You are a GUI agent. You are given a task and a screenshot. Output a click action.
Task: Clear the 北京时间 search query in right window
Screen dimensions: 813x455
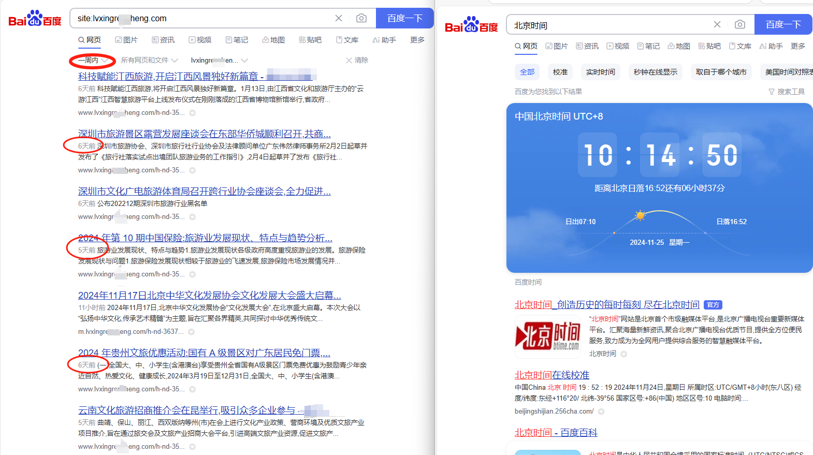(x=717, y=24)
